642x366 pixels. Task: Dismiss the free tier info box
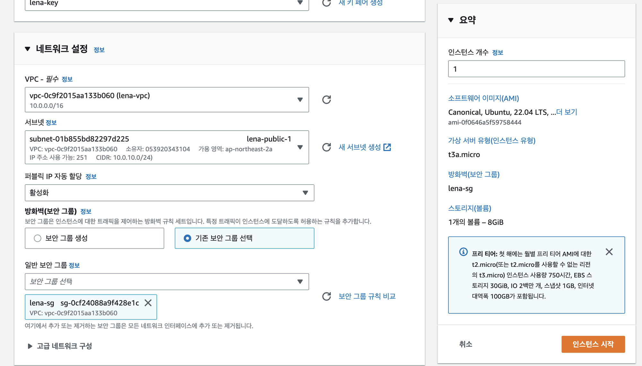(609, 252)
